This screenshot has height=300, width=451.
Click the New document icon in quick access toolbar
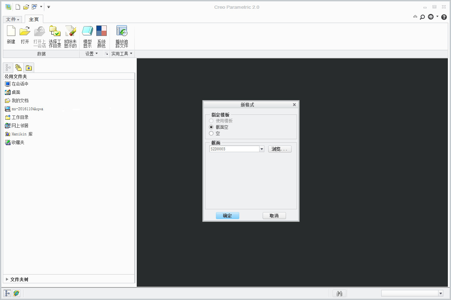pos(18,7)
